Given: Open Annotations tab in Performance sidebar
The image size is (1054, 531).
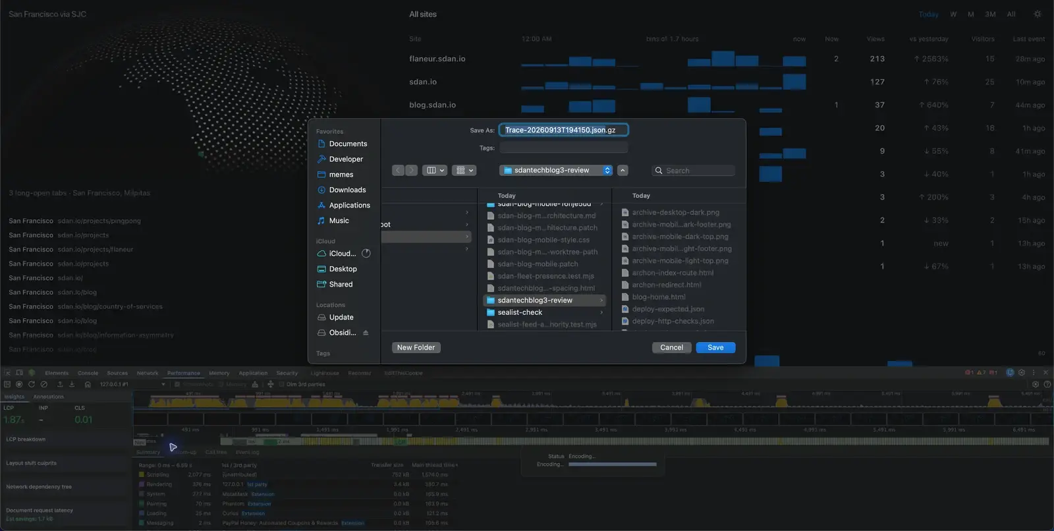Looking at the screenshot, I should (49, 397).
